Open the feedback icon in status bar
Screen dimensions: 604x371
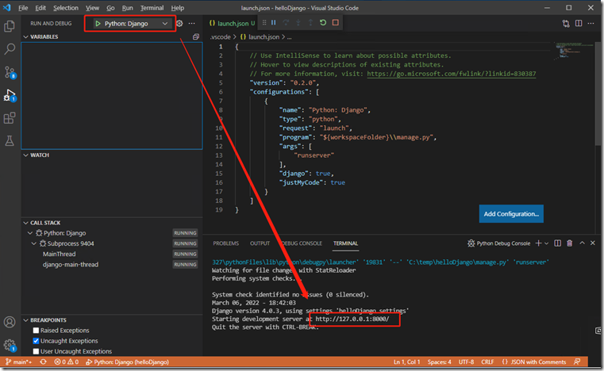coord(577,361)
